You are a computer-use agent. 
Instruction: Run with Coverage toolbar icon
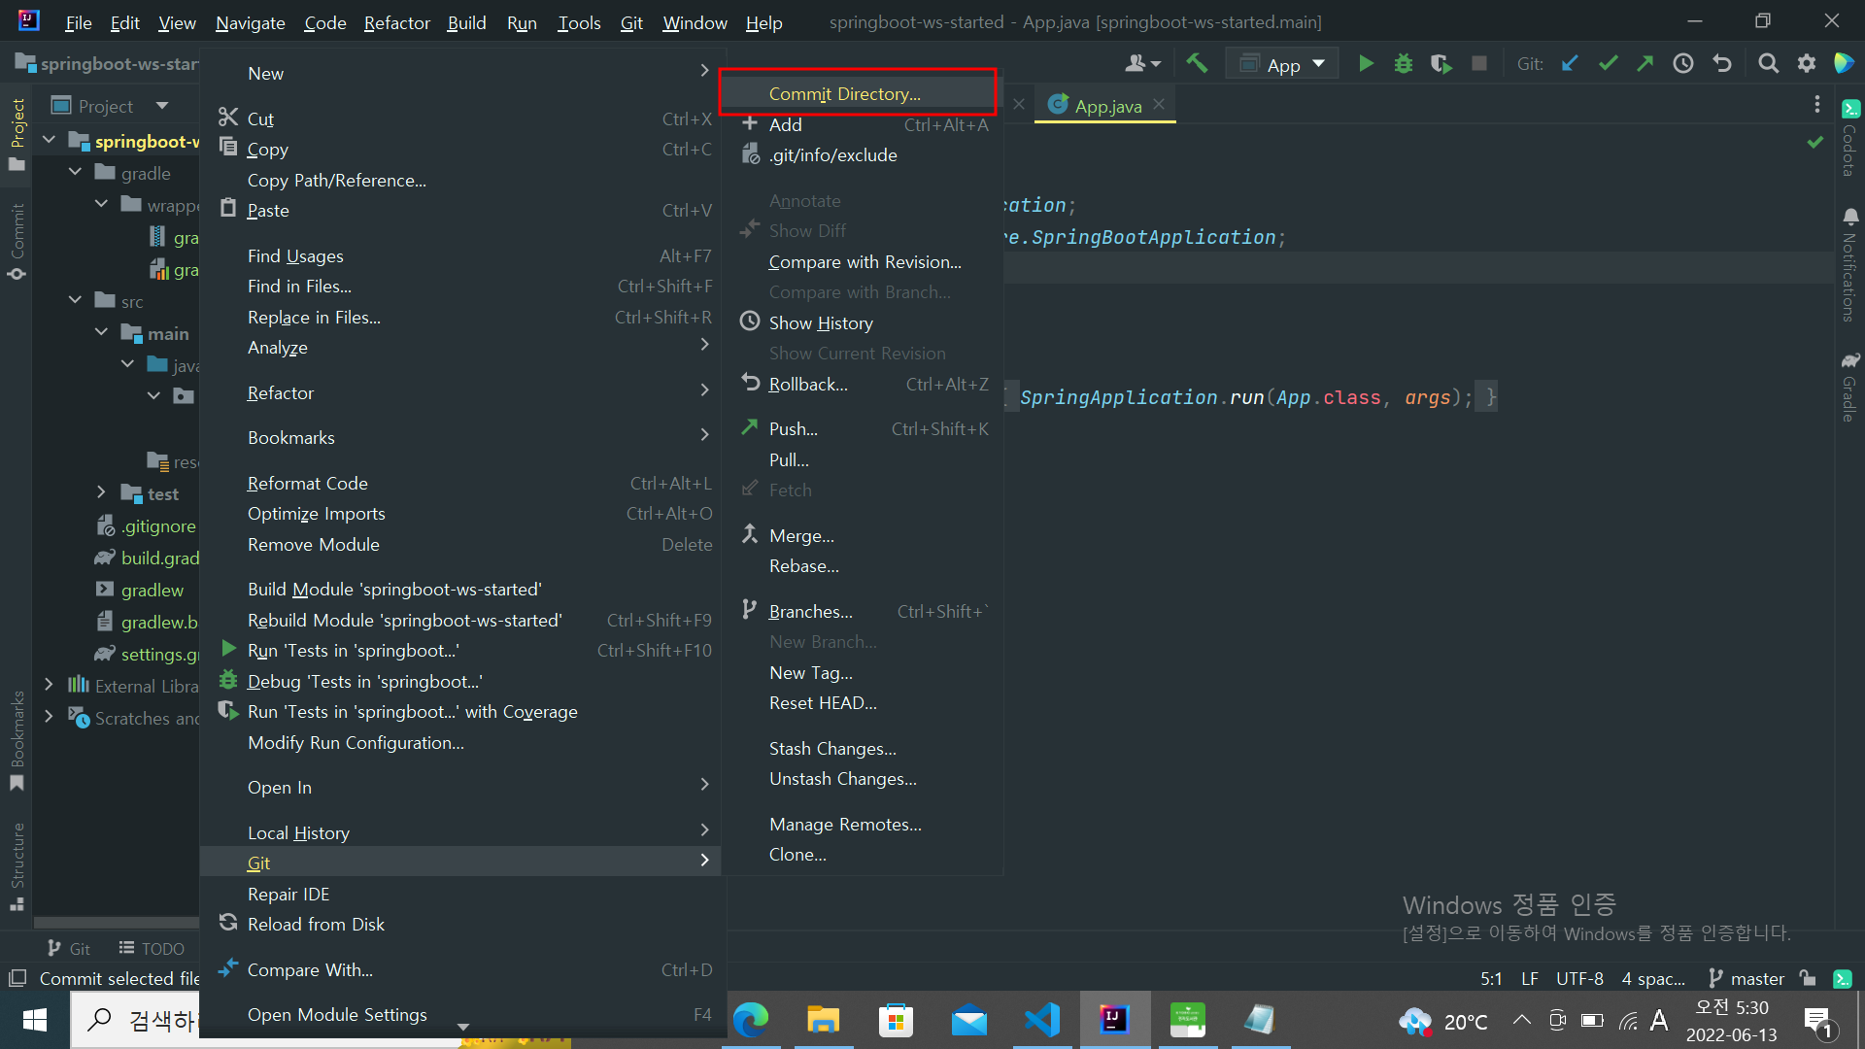(1441, 64)
